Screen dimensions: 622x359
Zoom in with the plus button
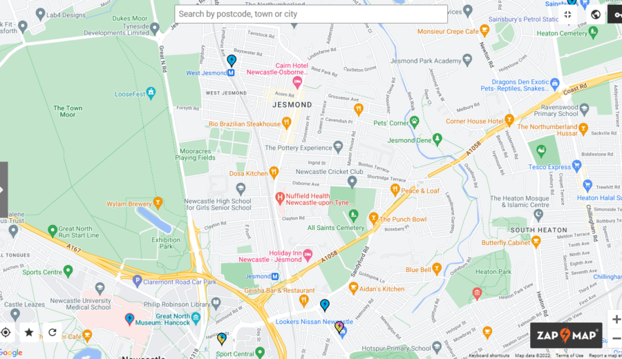tap(616, 320)
